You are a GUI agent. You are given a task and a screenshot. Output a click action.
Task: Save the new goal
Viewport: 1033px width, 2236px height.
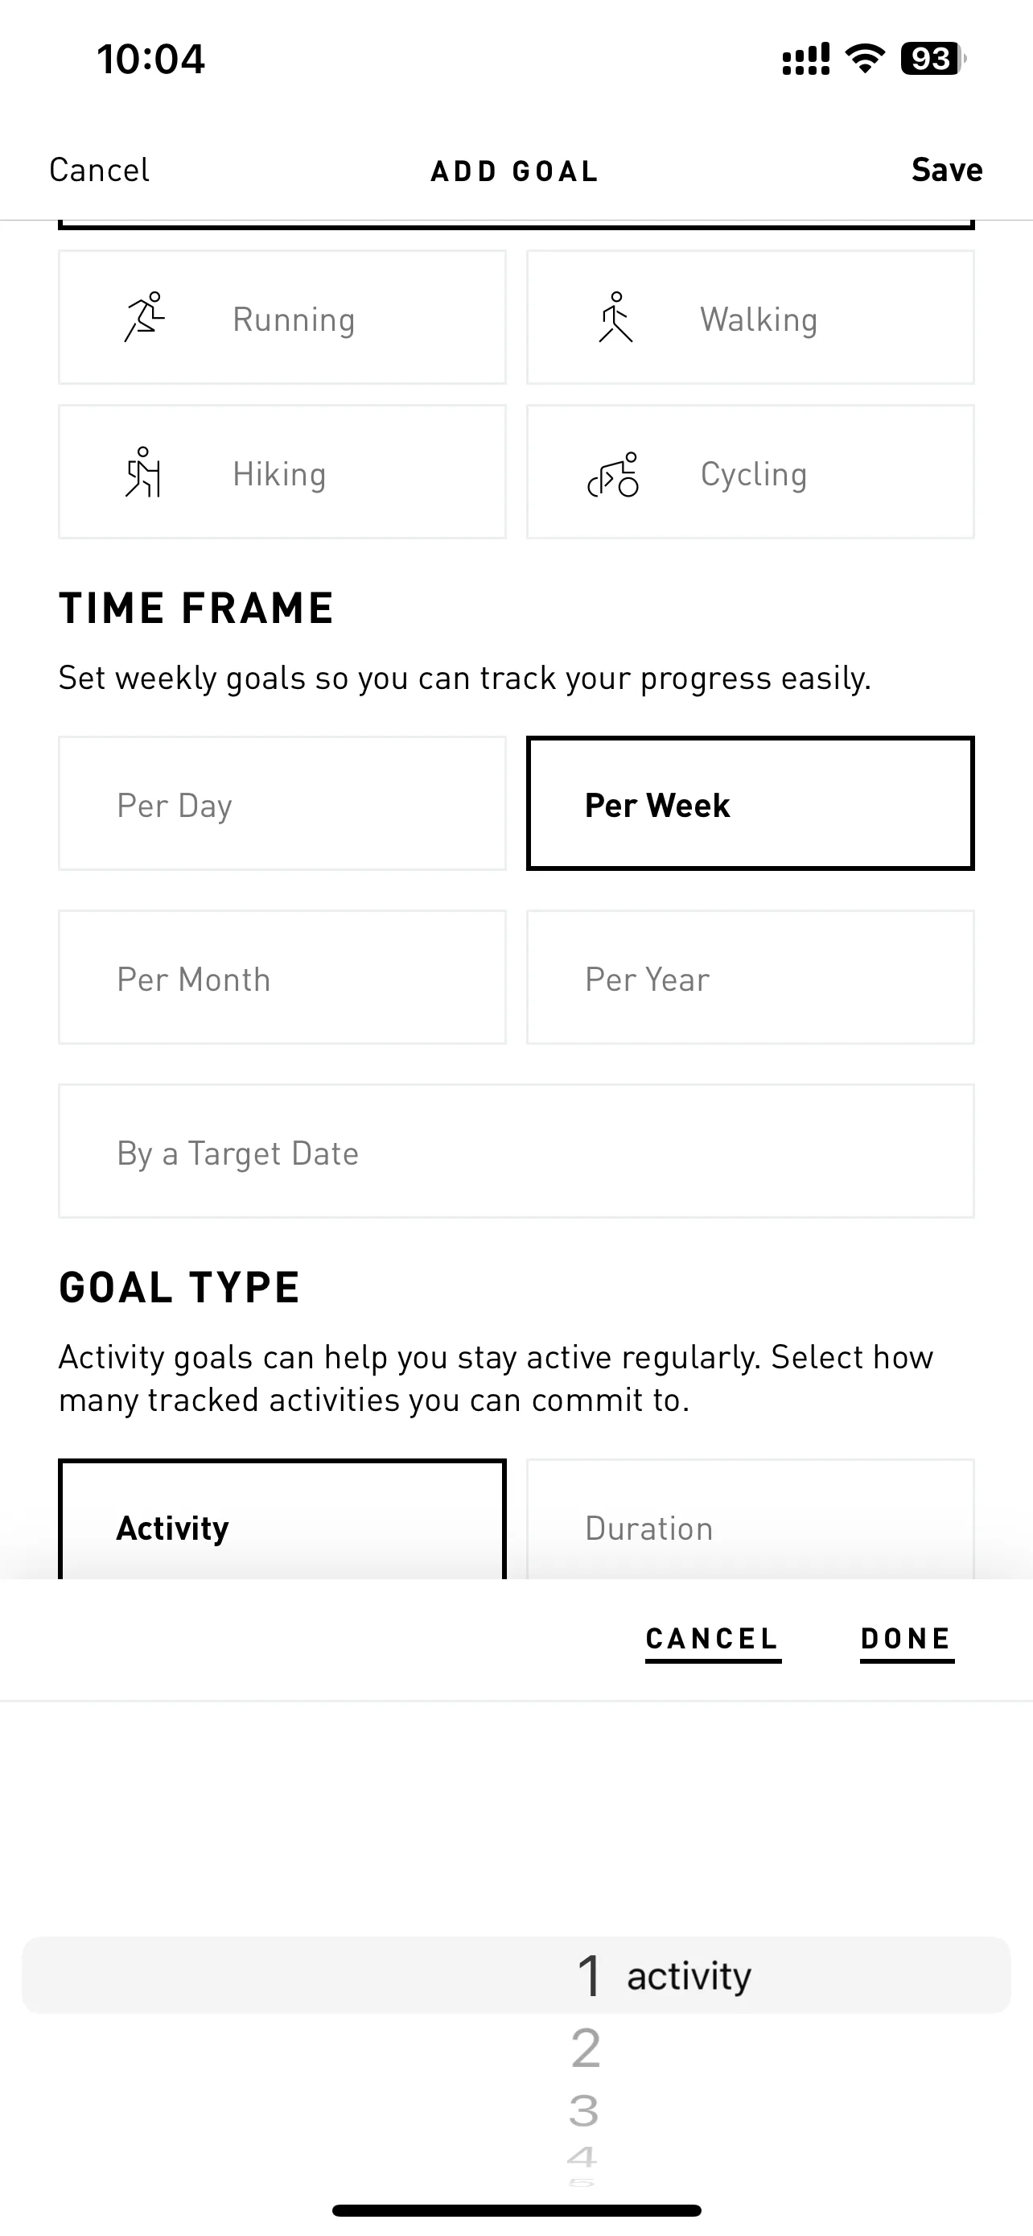coord(946,169)
